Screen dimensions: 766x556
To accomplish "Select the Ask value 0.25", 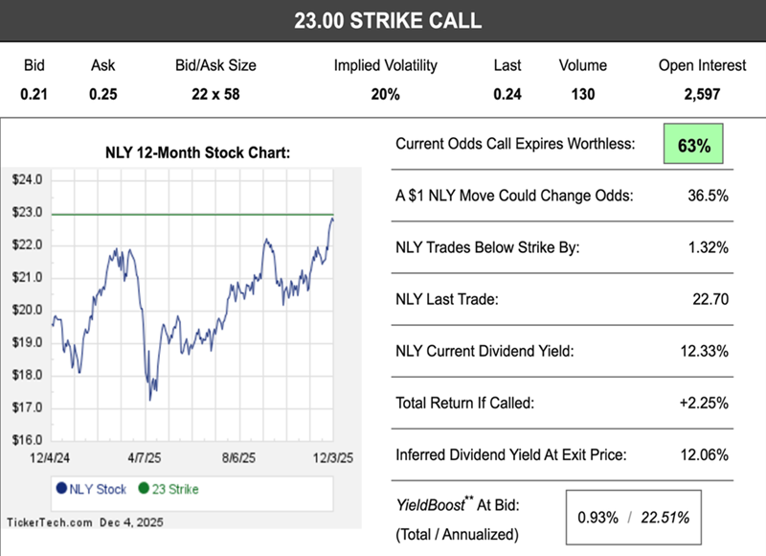I will [x=102, y=94].
